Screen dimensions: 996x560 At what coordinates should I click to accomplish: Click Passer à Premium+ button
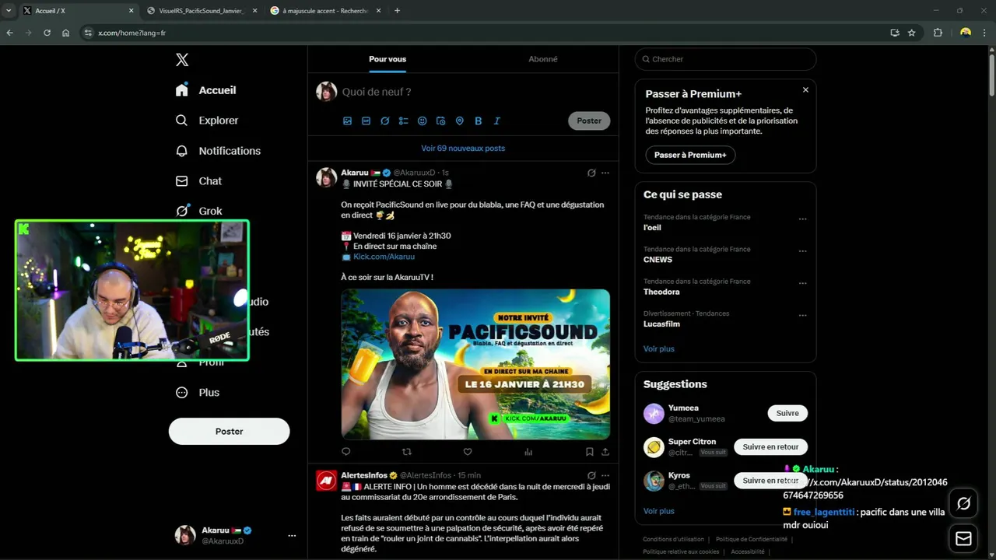690,155
